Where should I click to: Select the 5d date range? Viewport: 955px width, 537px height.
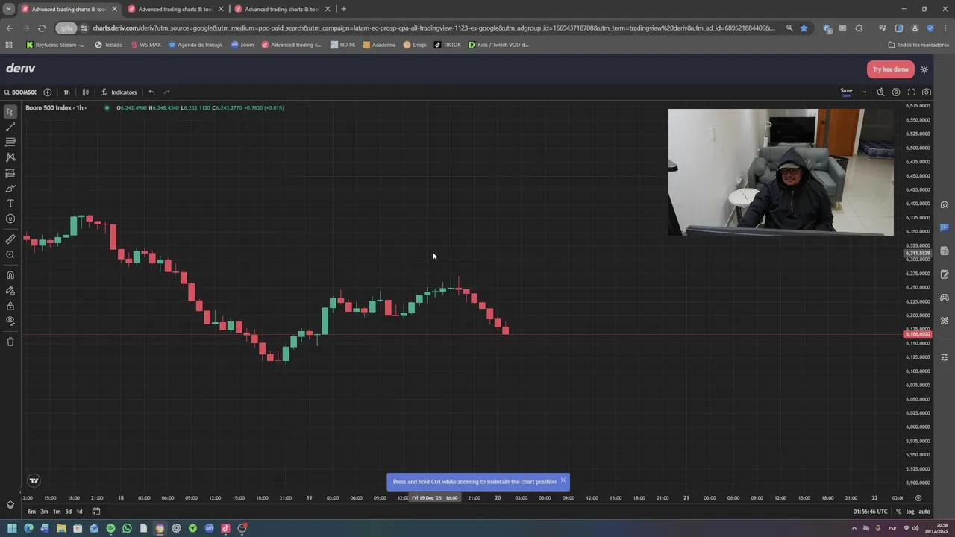pos(68,512)
